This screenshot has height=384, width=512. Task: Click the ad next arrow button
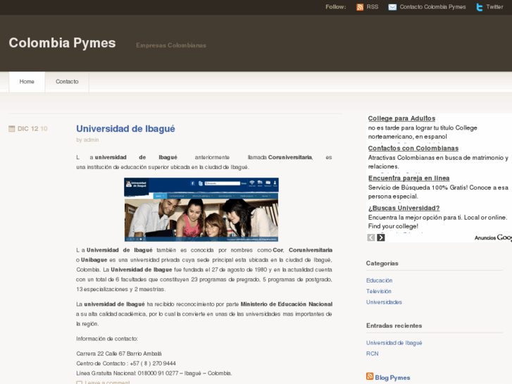(x=381, y=237)
